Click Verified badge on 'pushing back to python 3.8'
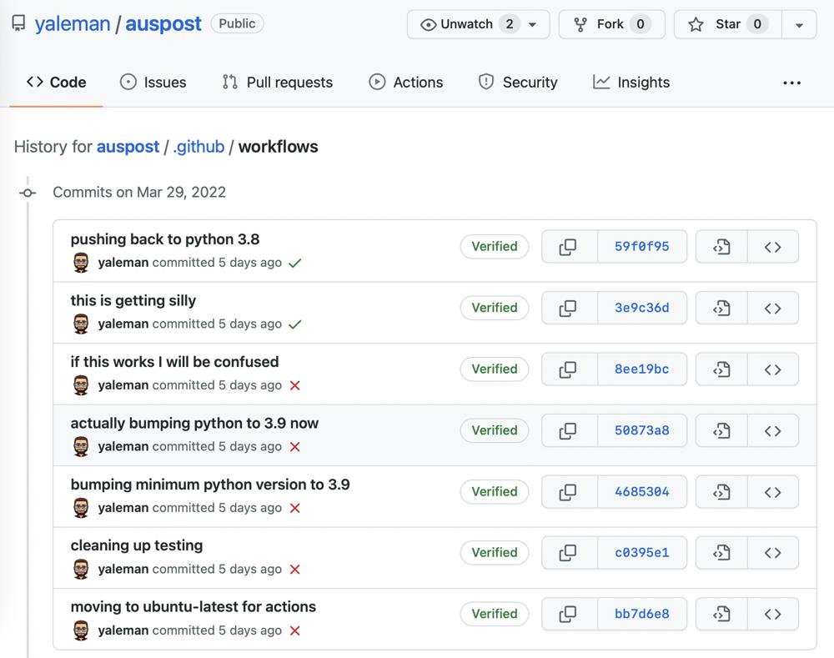Viewport: 834px width, 658px height. click(x=494, y=247)
